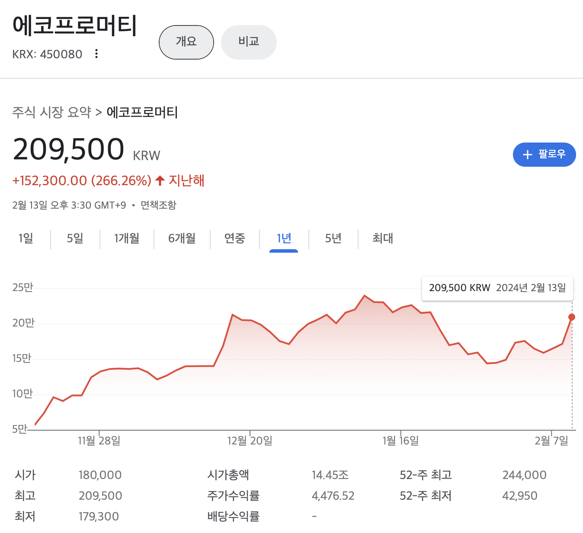
Task: Select the 1일 time range tab
Action: click(26, 238)
